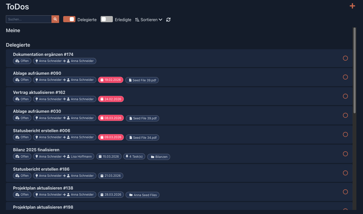This screenshot has width=363, height=214.
Task: Click the refresh arrows icon
Action: coord(168,20)
